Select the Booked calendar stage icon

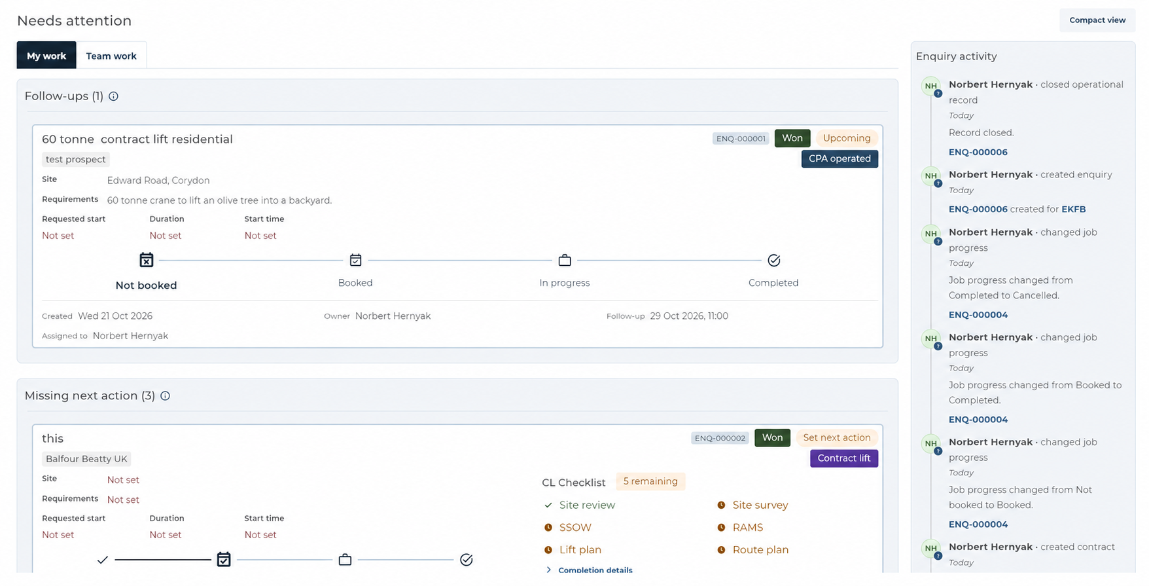pos(355,260)
